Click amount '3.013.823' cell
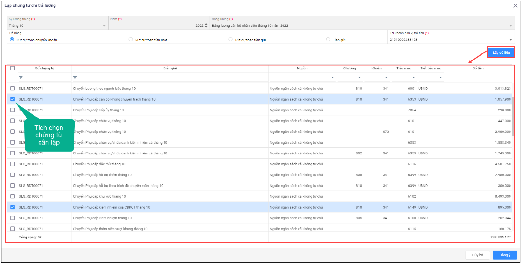The image size is (521, 263). point(478,89)
